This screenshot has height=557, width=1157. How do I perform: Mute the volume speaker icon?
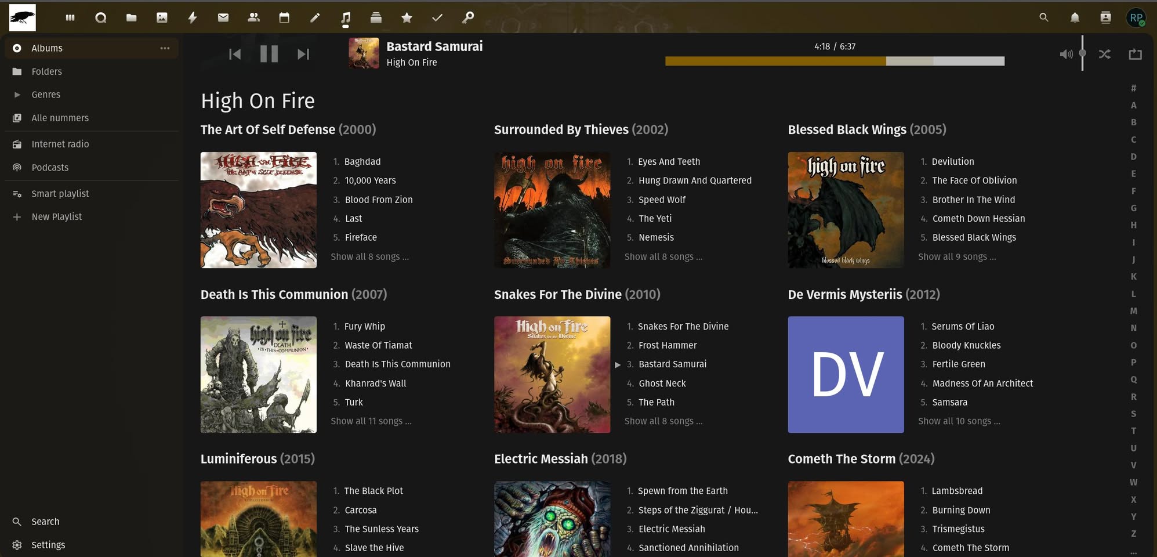[1066, 54]
